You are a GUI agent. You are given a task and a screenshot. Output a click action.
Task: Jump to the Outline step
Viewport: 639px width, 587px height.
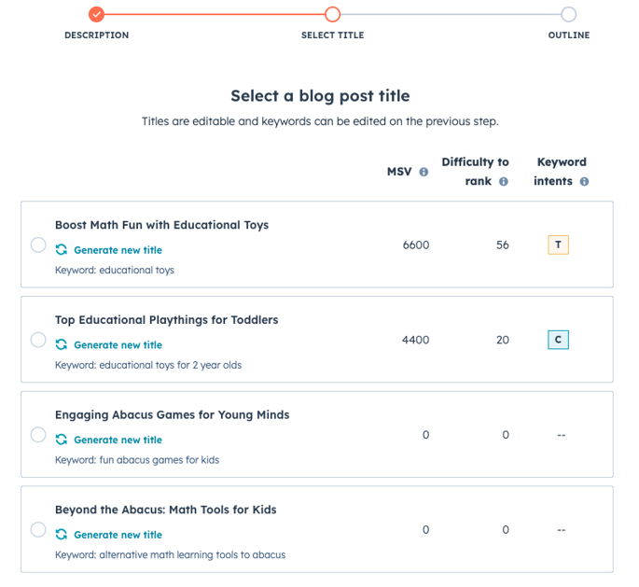568,14
